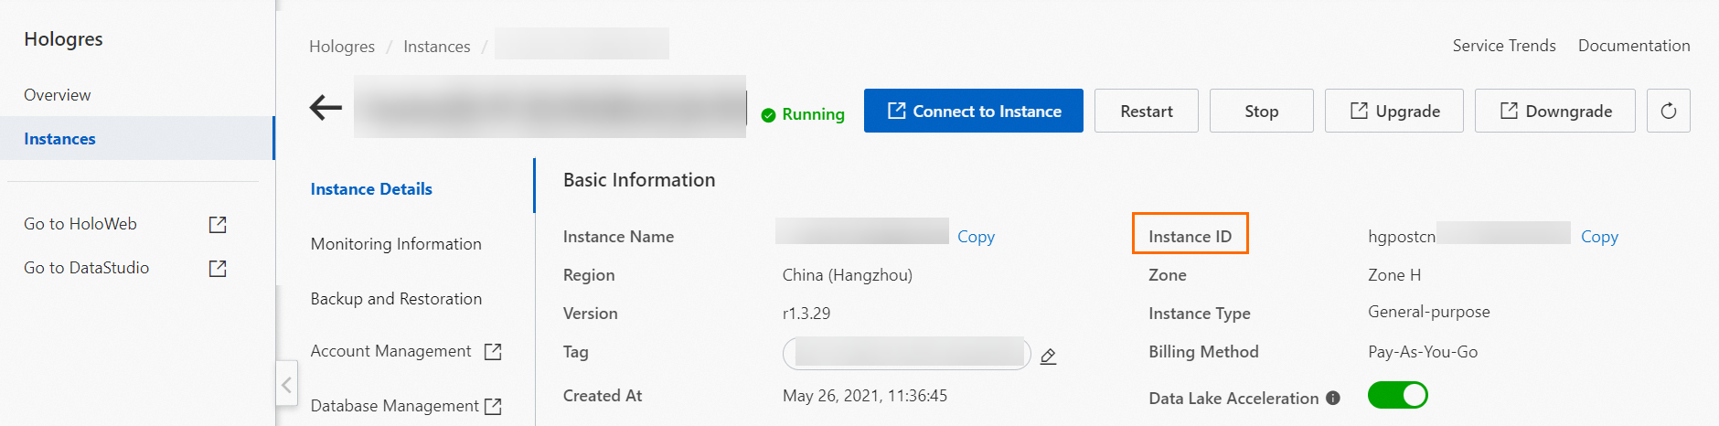
Task: Click the back arrow icon
Action: click(326, 108)
